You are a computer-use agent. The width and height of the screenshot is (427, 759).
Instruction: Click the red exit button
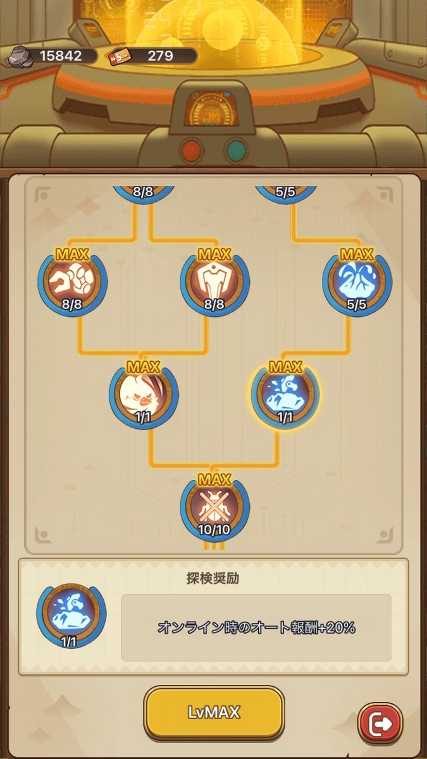point(381,721)
